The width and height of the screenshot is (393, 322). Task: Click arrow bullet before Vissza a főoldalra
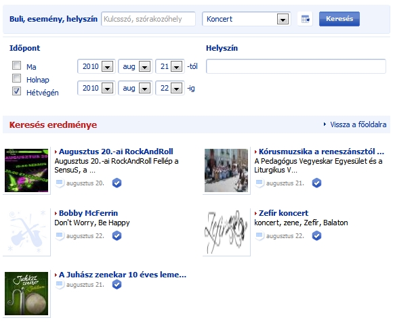click(325, 124)
